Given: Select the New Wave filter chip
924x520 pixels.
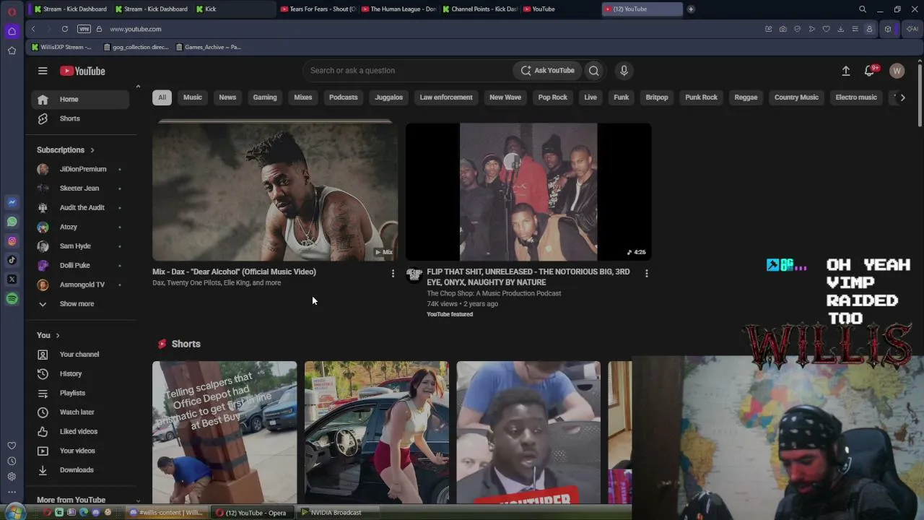Looking at the screenshot, I should 505,97.
